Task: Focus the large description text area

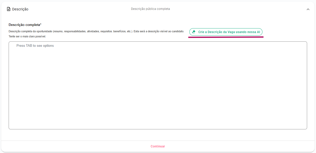Action: (158, 86)
